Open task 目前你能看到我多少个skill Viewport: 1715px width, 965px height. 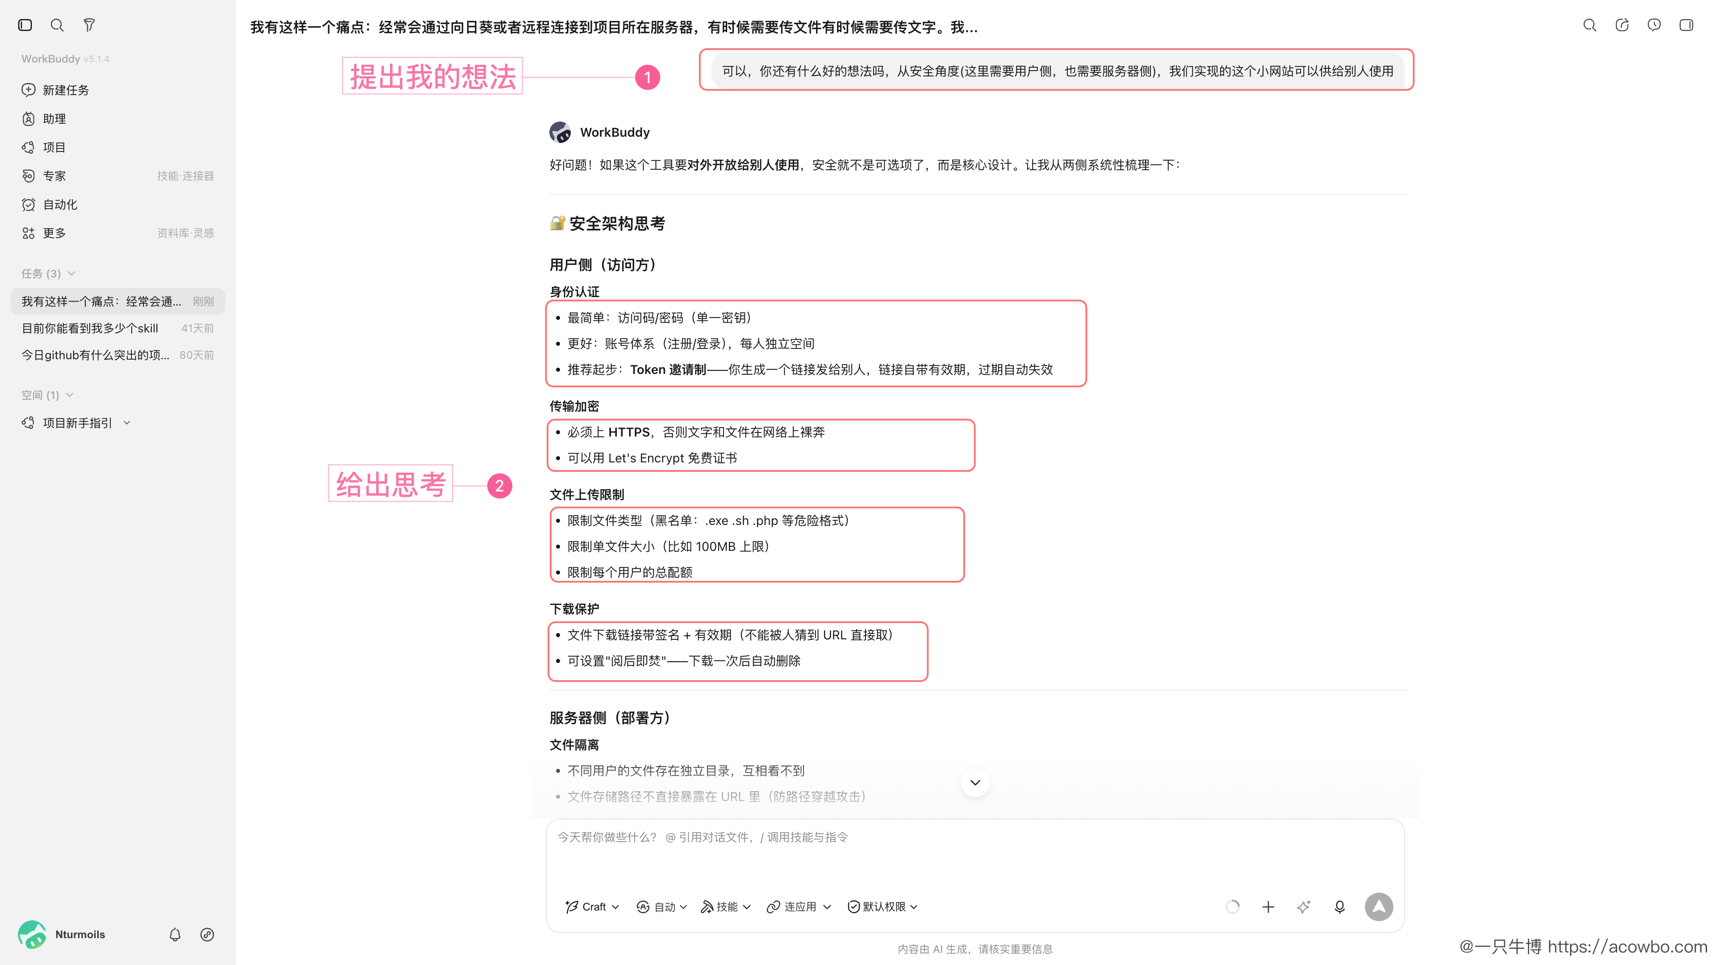pos(118,327)
